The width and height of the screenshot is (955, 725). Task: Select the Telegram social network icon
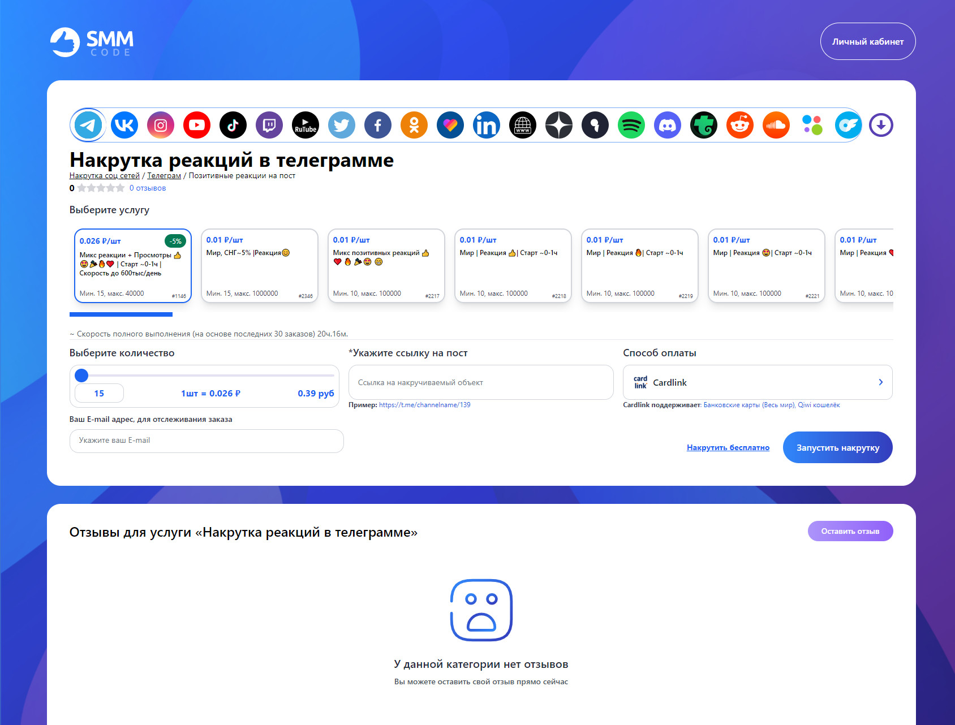(88, 125)
